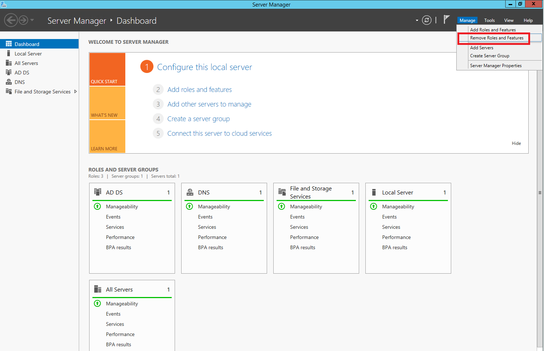Open Performance in AD DS tile
Image resolution: width=544 pixels, height=351 pixels.
pos(120,238)
